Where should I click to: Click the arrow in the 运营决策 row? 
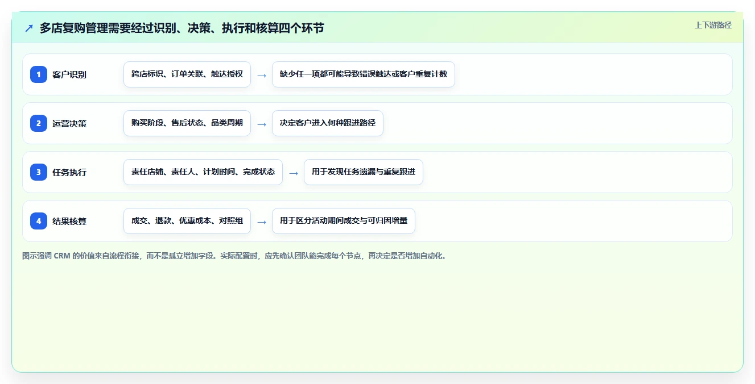(x=261, y=124)
